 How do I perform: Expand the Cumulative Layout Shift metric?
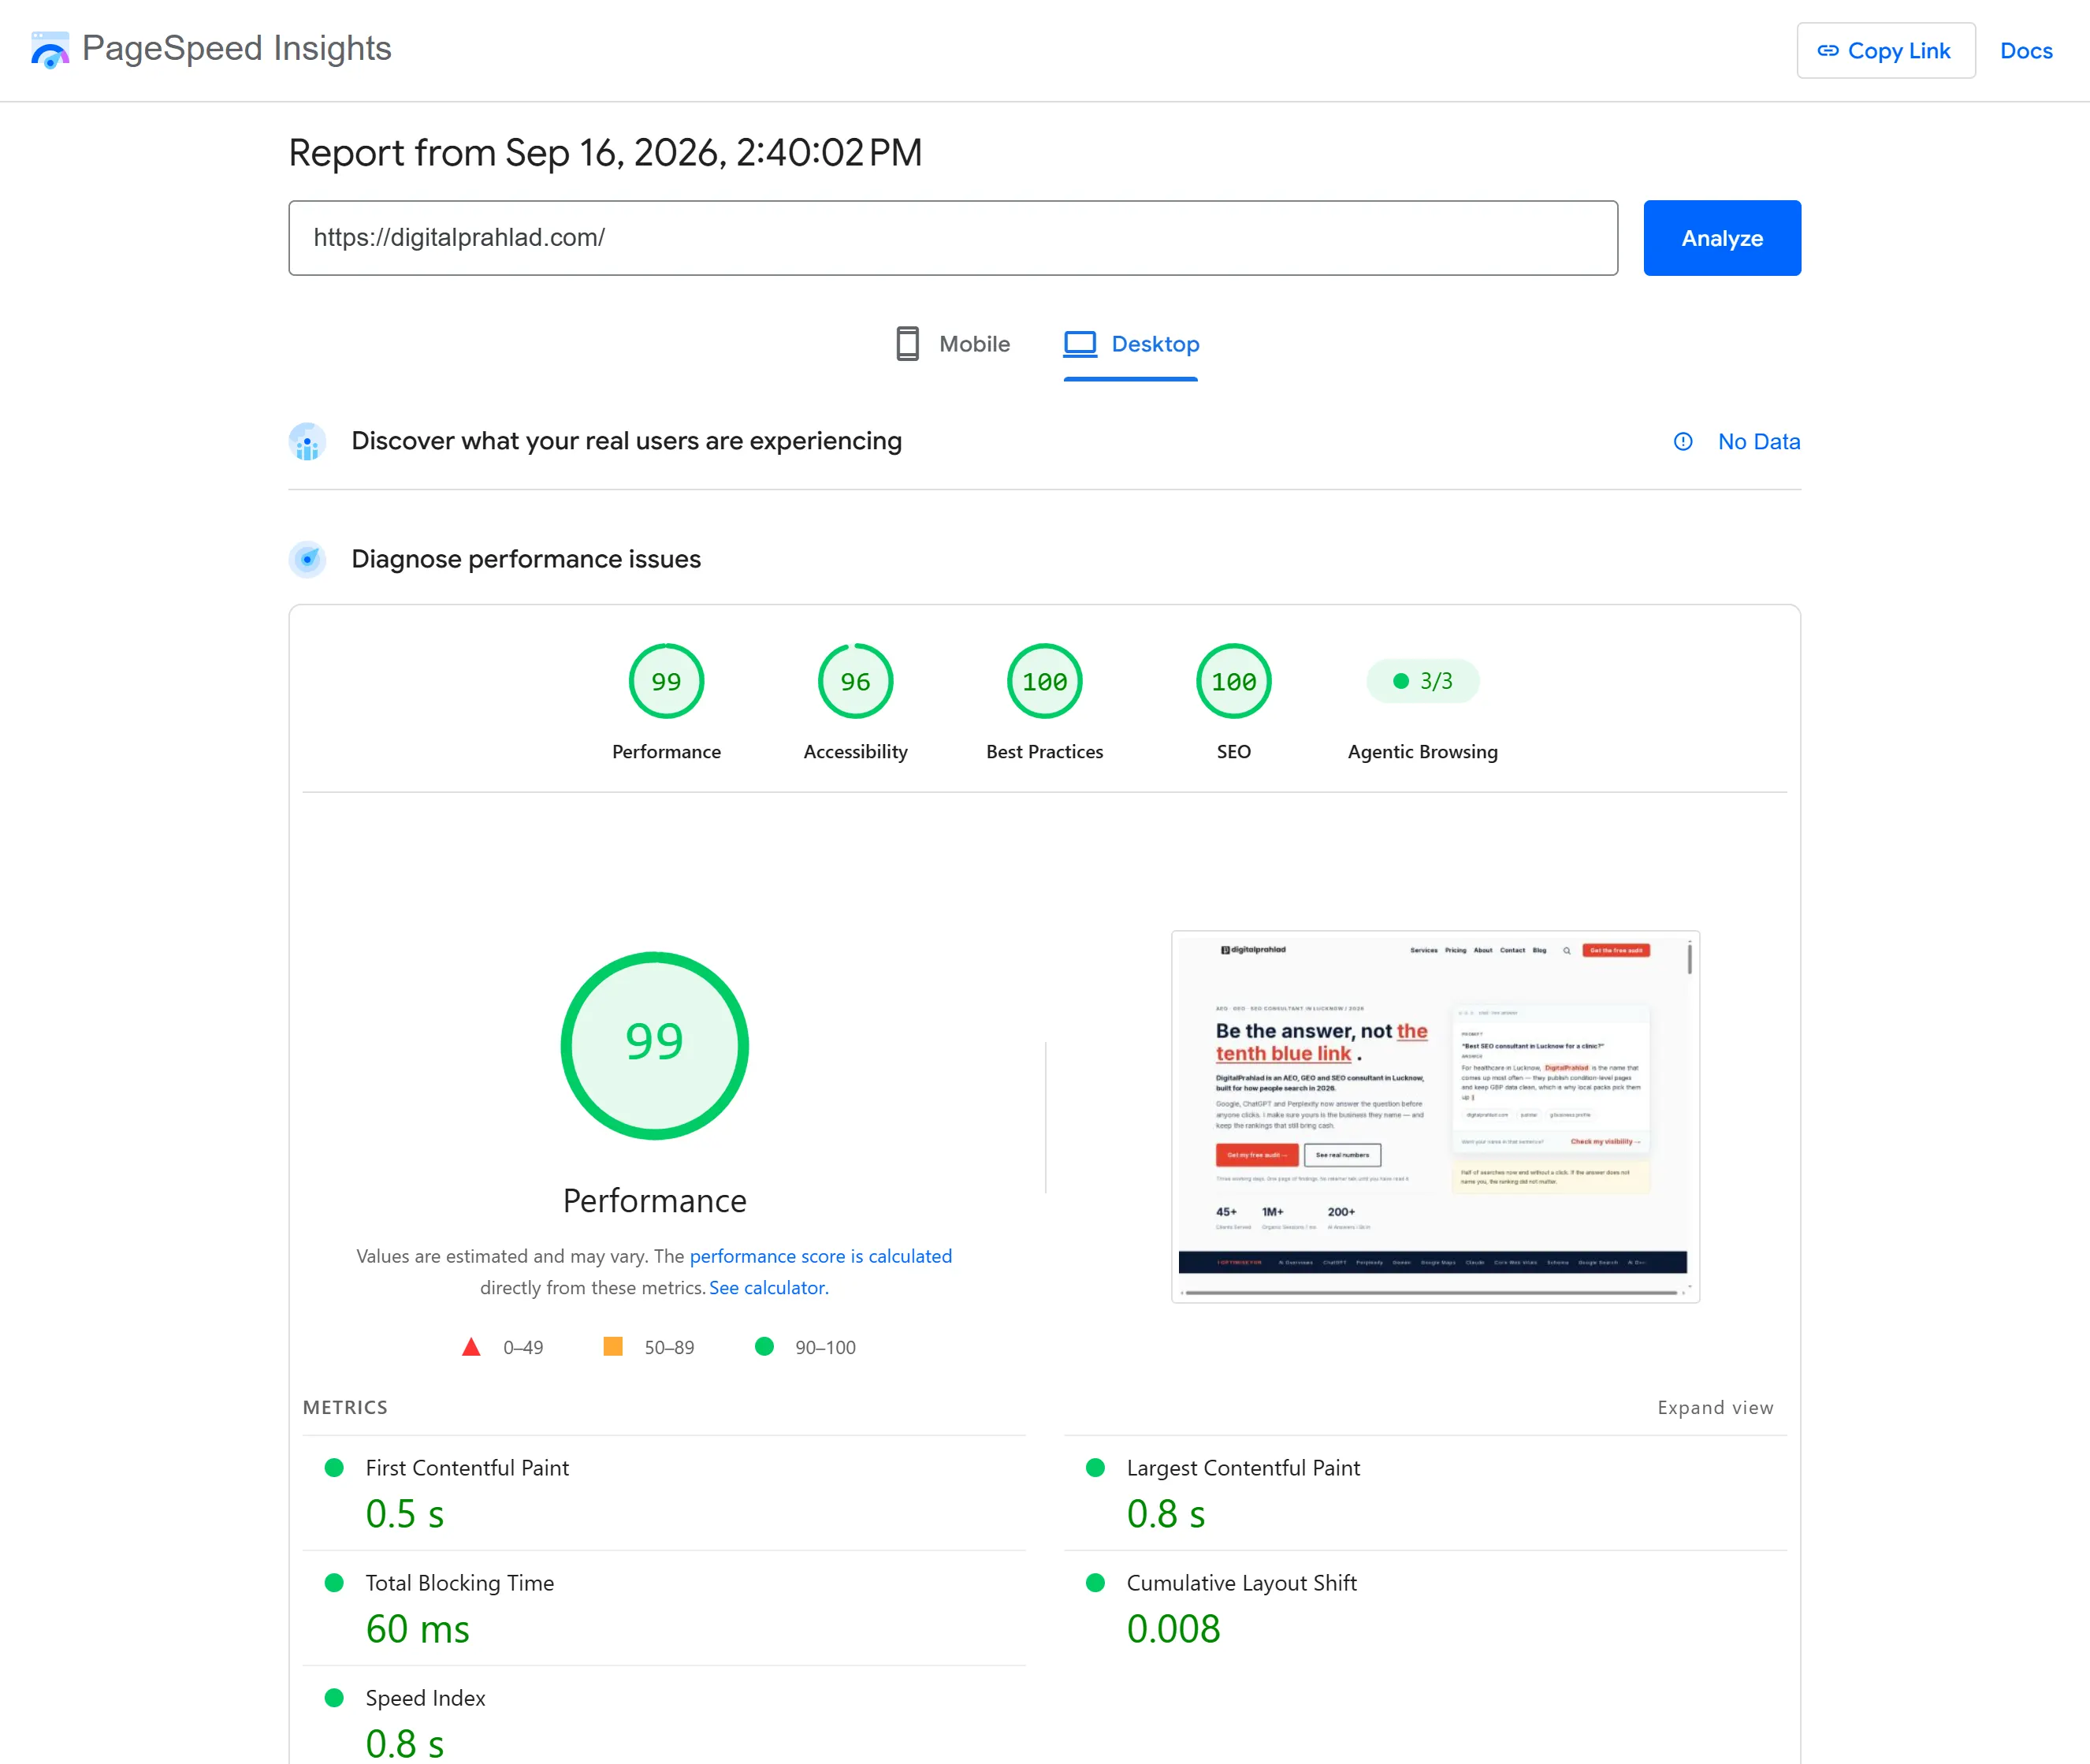tap(1425, 1608)
